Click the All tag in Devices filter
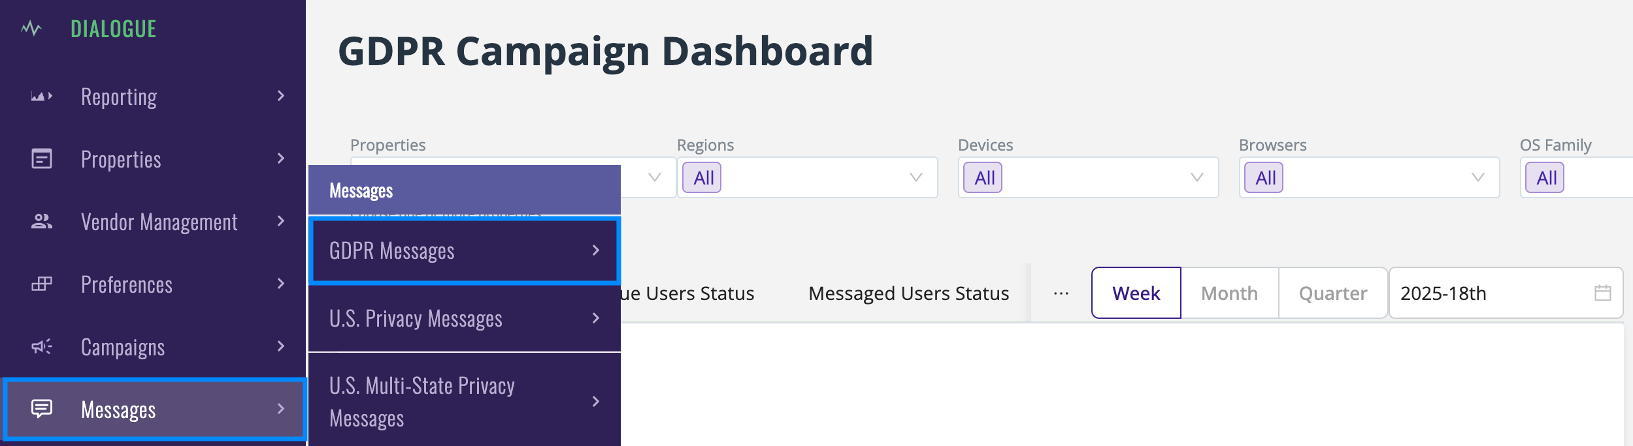 (983, 177)
